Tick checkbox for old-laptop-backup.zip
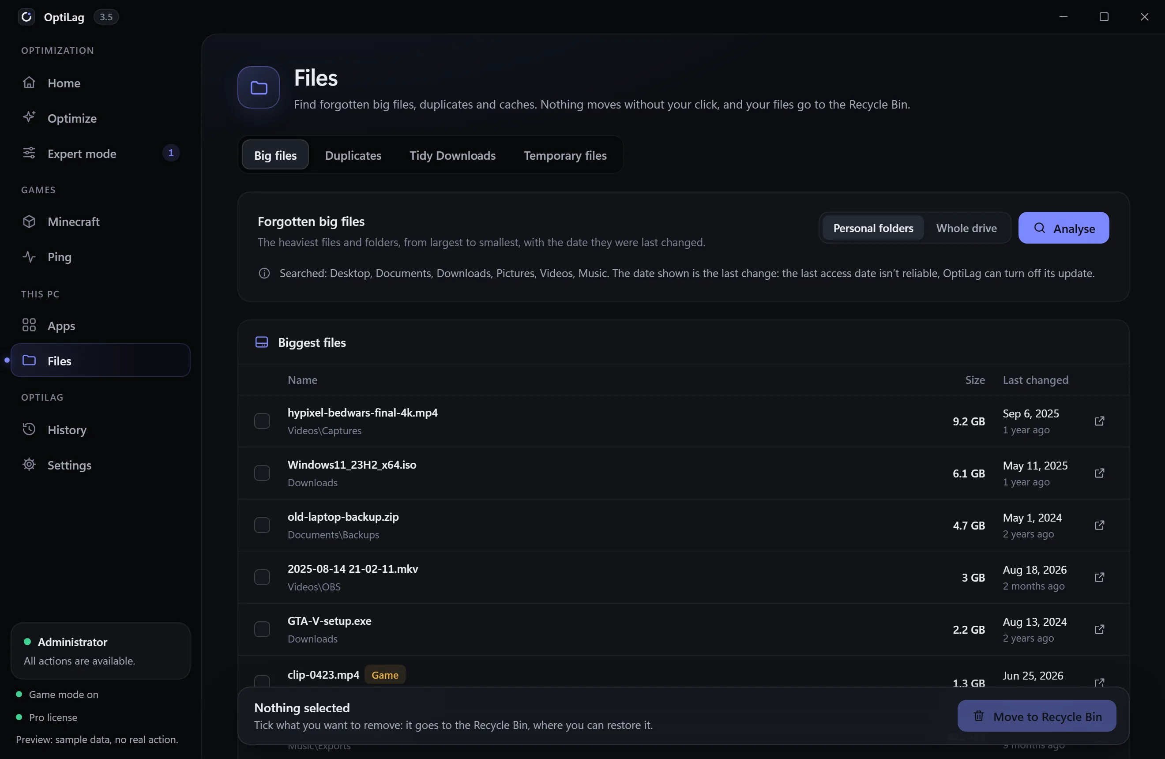1165x759 pixels. (262, 525)
